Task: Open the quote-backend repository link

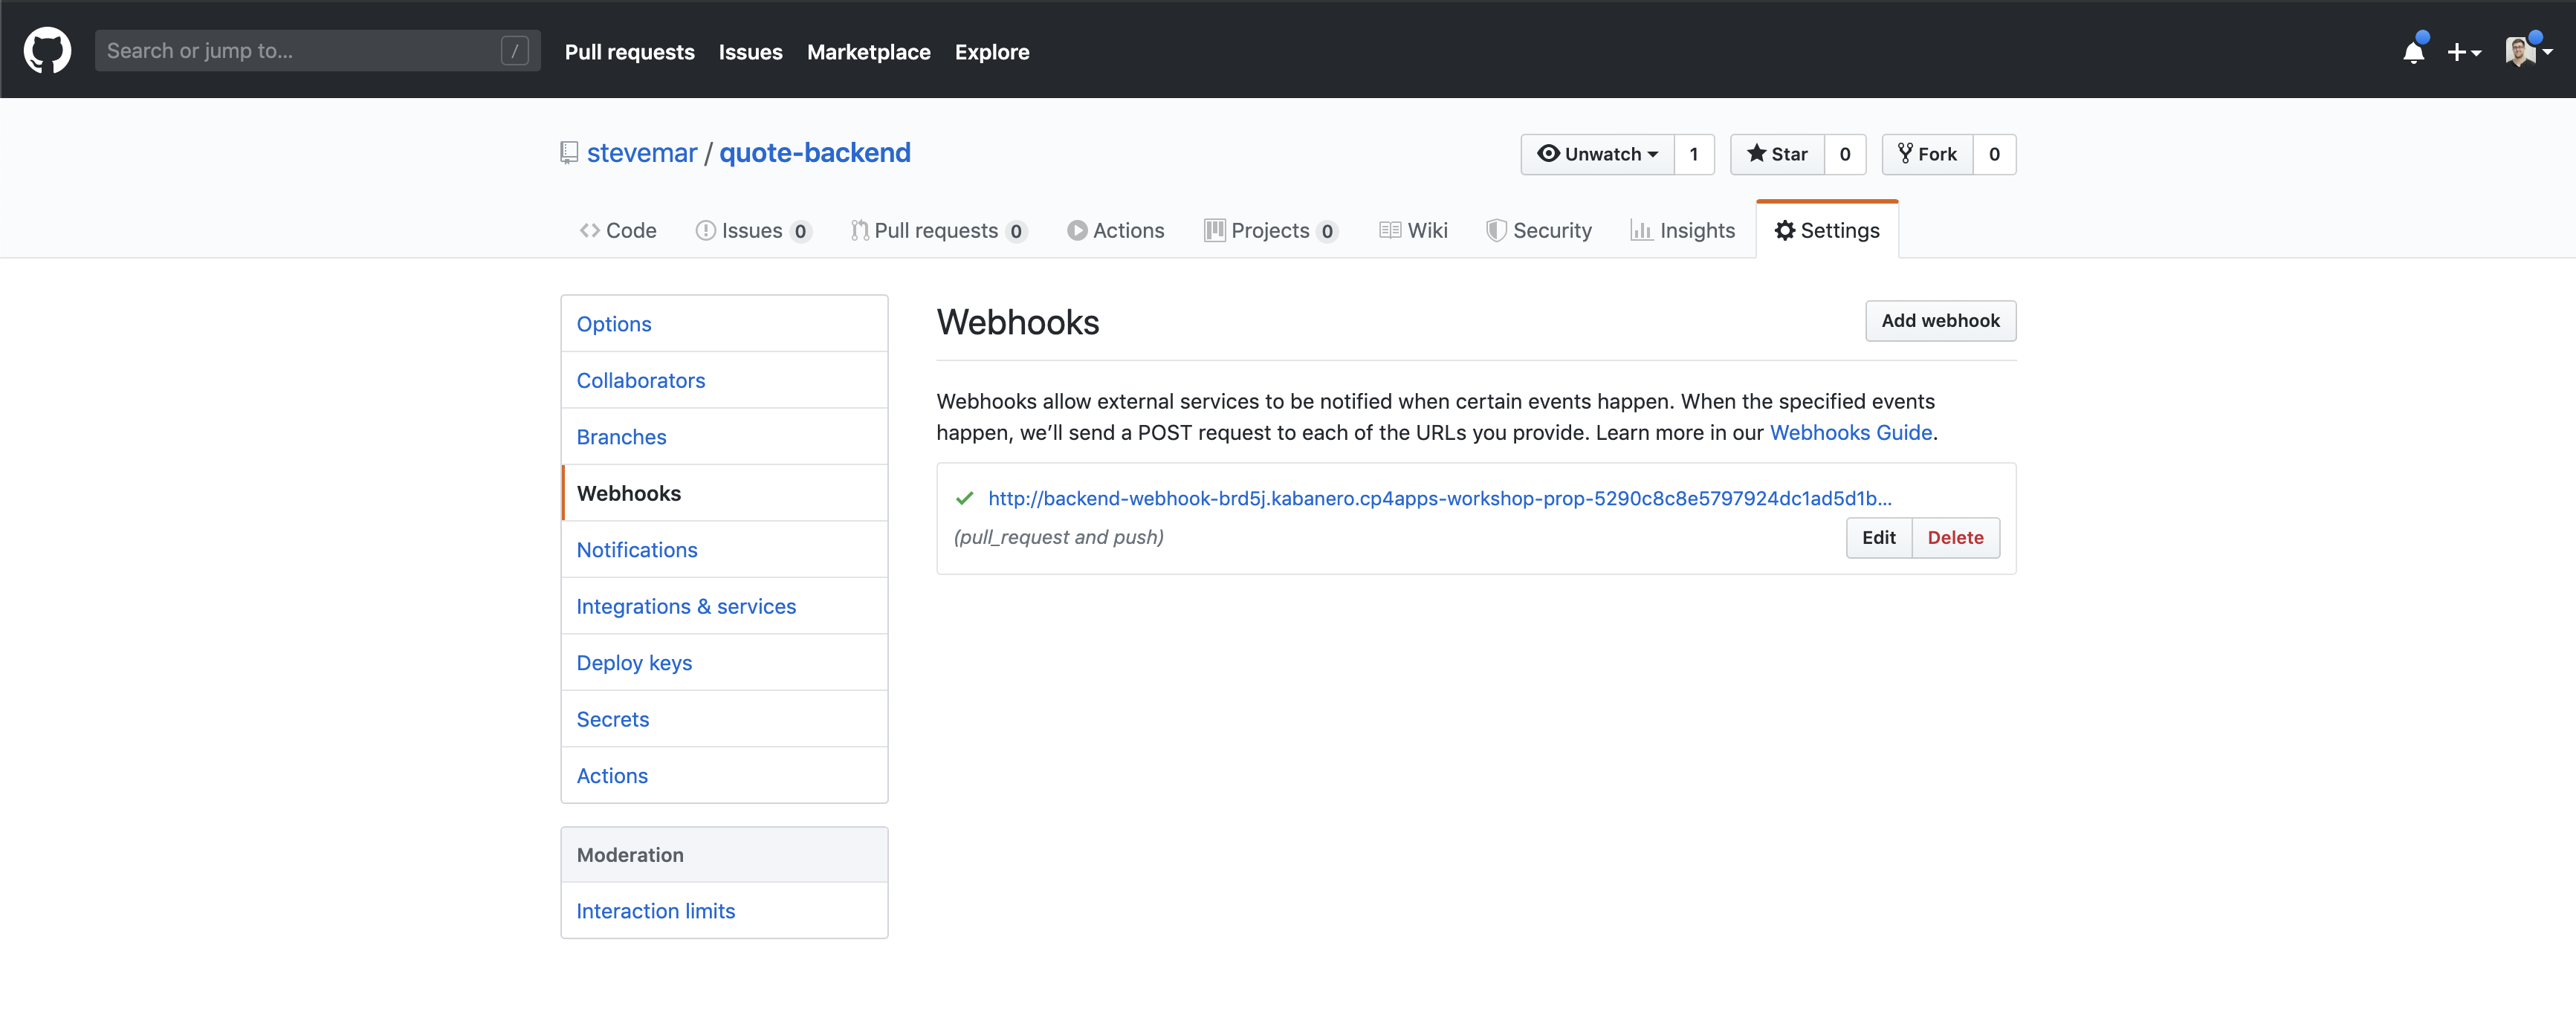Action: [x=814, y=153]
